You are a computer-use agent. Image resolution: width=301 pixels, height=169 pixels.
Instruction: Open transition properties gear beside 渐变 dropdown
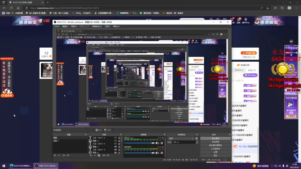(x=196, y=138)
